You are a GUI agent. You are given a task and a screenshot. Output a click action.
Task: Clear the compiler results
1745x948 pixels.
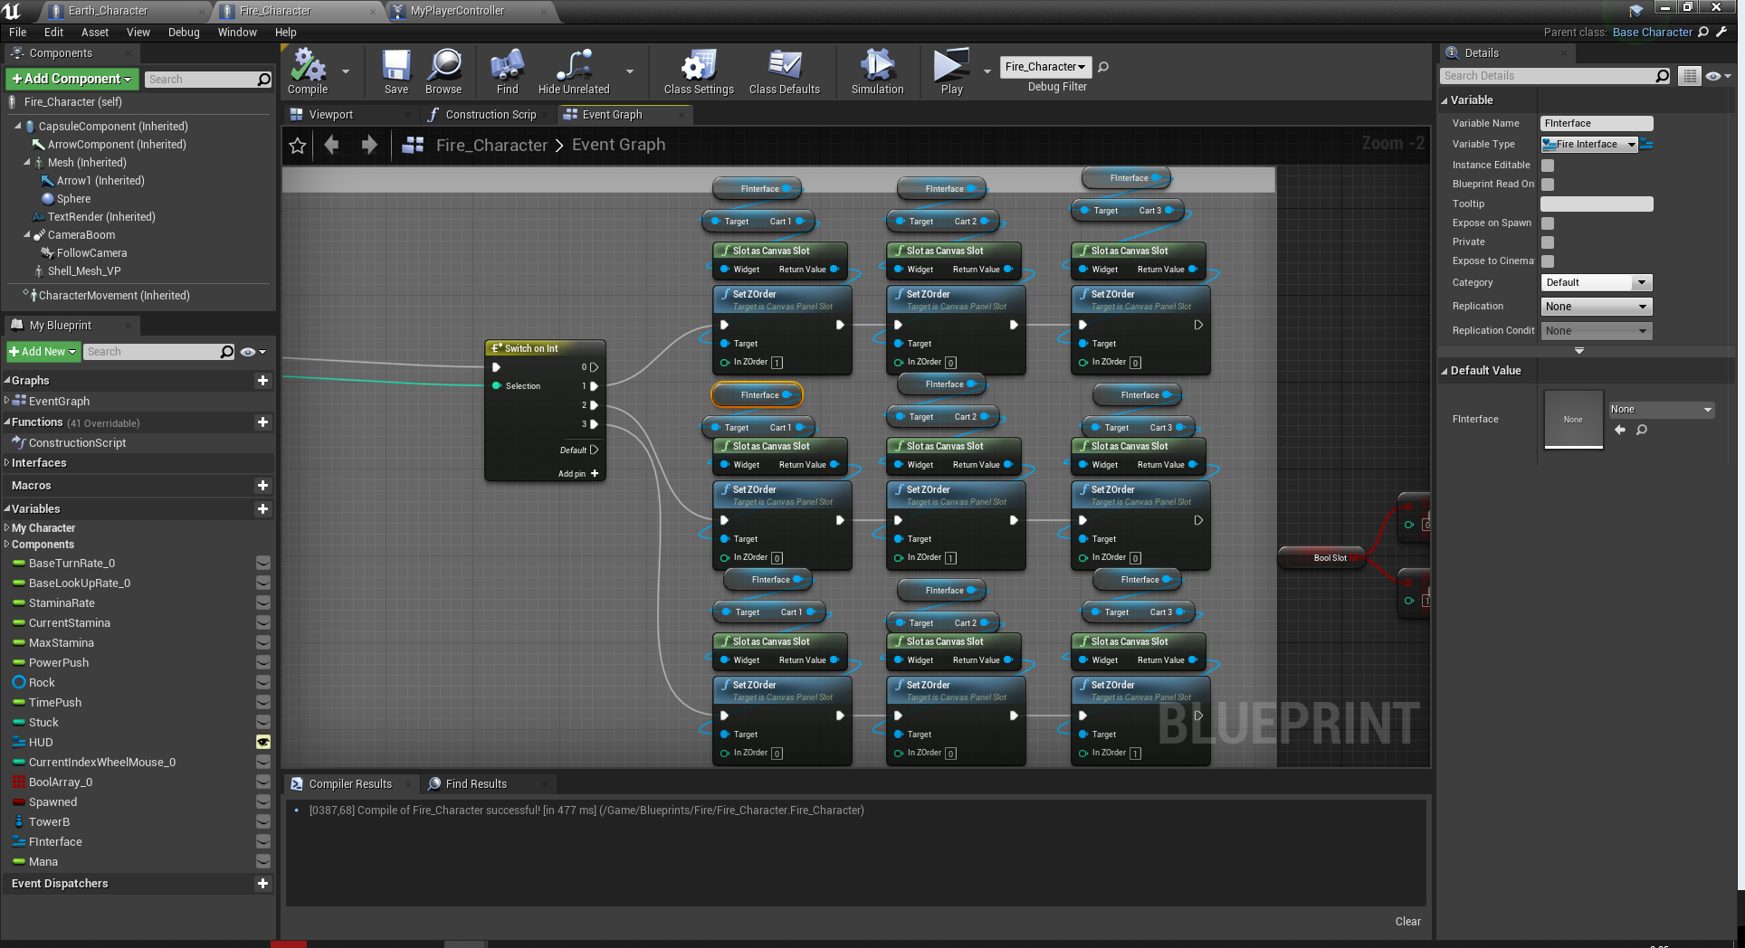pos(1407,922)
